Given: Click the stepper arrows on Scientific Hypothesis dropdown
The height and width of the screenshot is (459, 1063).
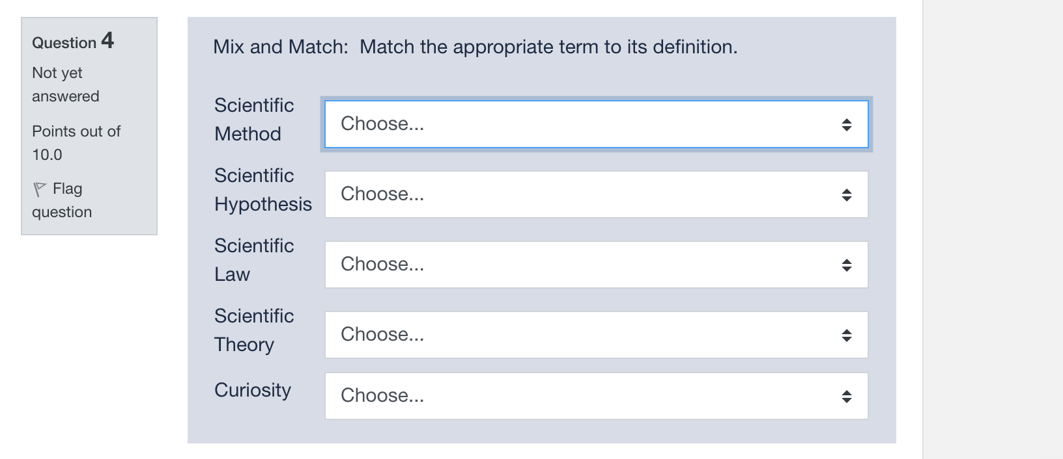Looking at the screenshot, I should click(847, 194).
